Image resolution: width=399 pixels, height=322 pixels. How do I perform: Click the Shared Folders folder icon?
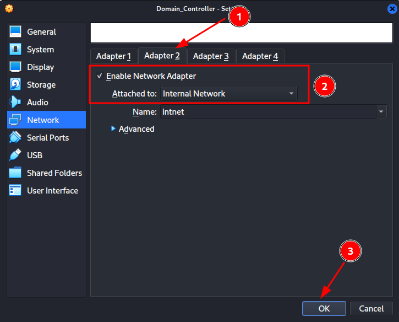(15, 173)
